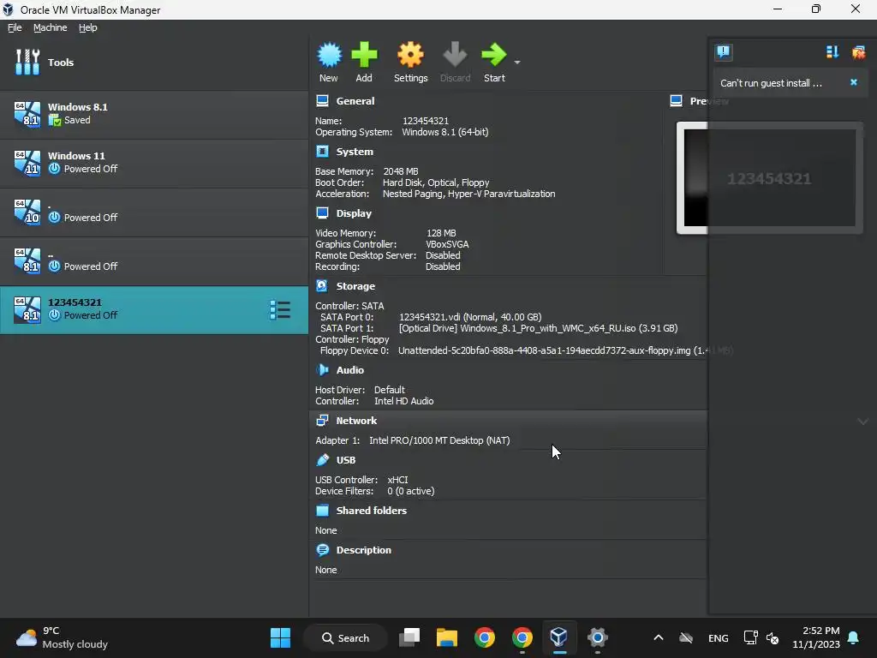Start the selected virtual machine
This screenshot has width=877, height=658.
pos(494,62)
